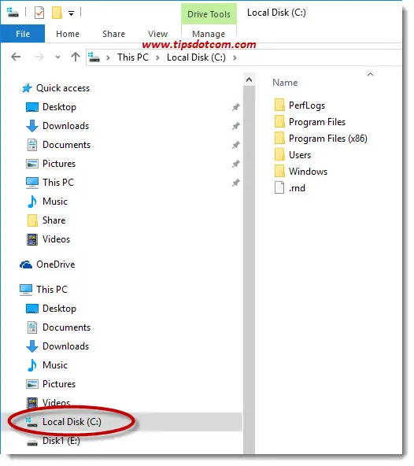The width and height of the screenshot is (414, 466).
Task: Click the Properties quick access toolbar icon
Action: 39,13
